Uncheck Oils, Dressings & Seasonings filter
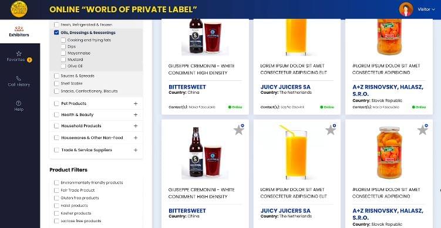 pos(56,33)
